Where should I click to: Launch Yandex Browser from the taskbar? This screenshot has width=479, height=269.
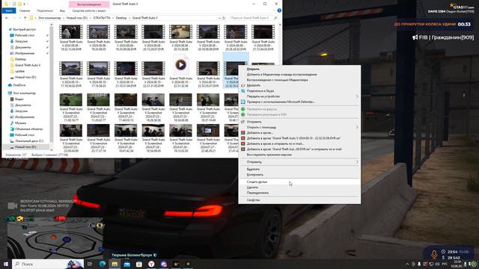coord(151,264)
